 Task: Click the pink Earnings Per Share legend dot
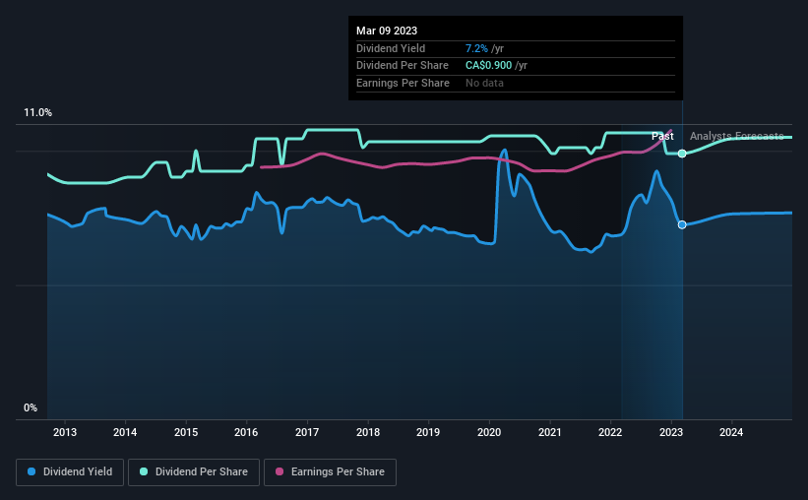tap(280, 471)
